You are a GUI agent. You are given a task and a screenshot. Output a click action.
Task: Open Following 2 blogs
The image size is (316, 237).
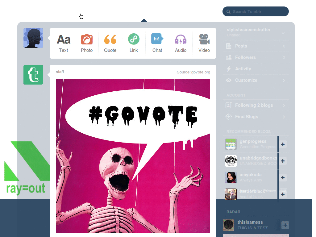256,105
